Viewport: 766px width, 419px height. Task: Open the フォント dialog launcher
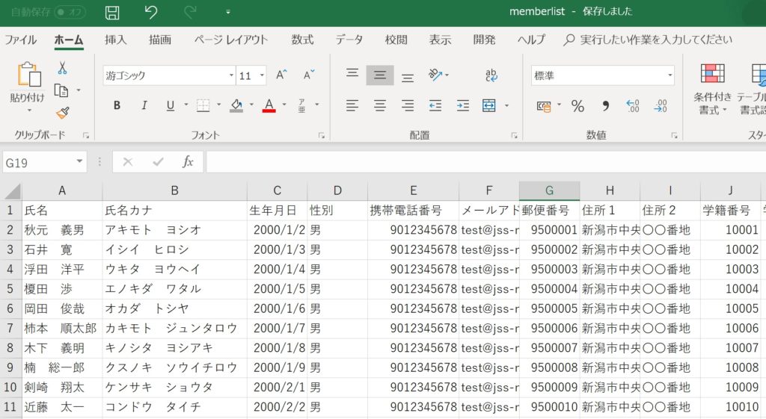coord(322,136)
